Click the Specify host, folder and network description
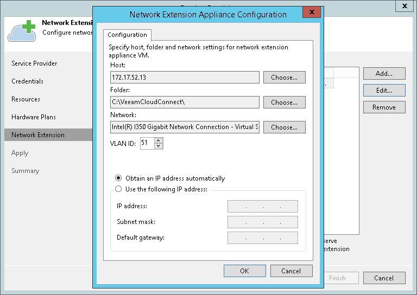Screen dimensions: 417x295 click(x=198, y=52)
